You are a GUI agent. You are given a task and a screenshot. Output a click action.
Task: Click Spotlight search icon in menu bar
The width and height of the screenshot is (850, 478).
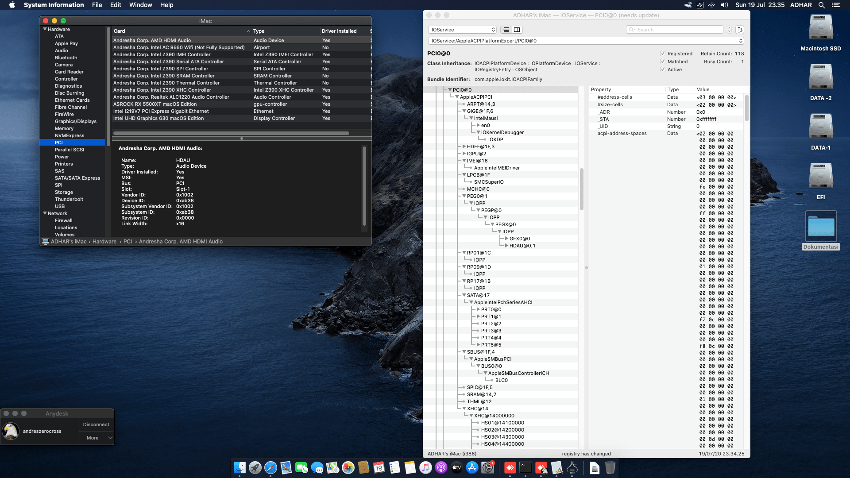coord(822,5)
